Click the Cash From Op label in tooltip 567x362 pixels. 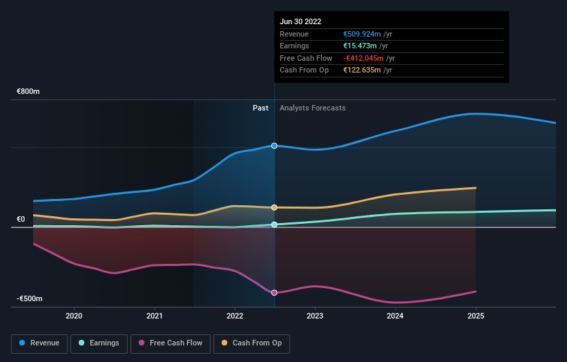coord(304,70)
